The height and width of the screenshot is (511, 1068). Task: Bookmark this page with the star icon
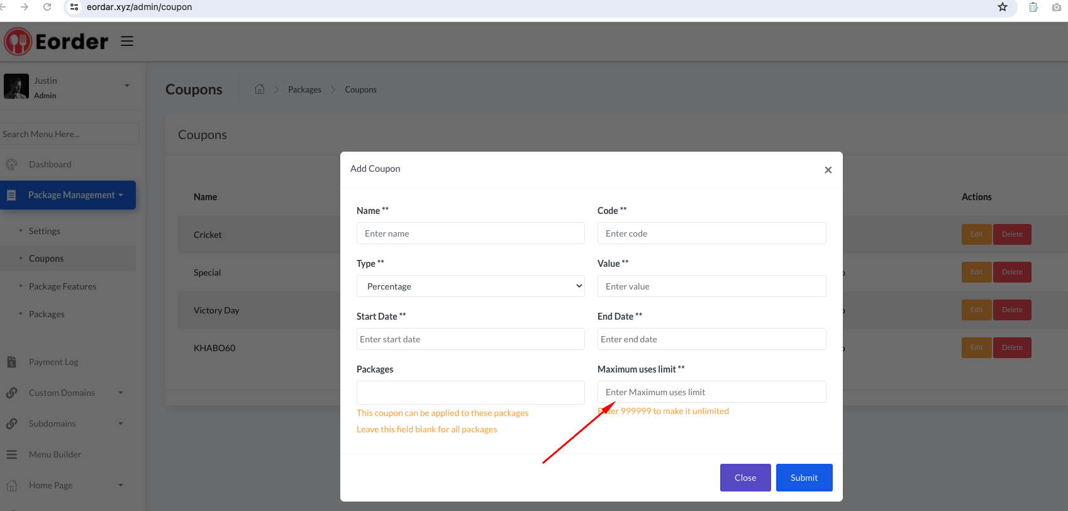tap(1002, 7)
